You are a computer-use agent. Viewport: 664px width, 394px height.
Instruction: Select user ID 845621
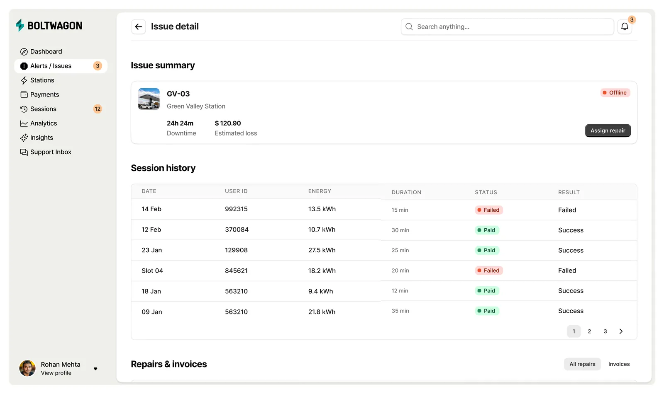point(236,271)
